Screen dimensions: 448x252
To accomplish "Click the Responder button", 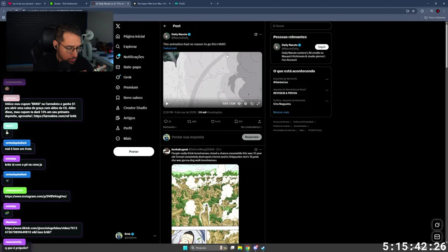I will (x=252, y=137).
